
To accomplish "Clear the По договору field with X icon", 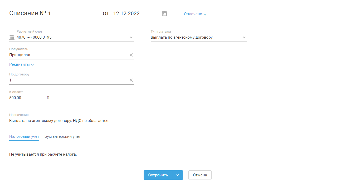I will [131, 80].
